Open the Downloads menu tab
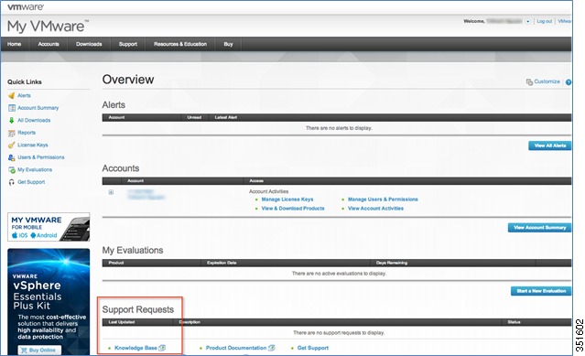 tap(89, 44)
